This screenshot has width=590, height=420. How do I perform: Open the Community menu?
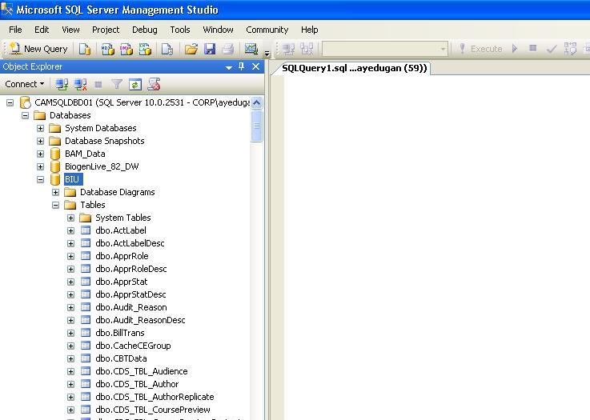coord(267,30)
